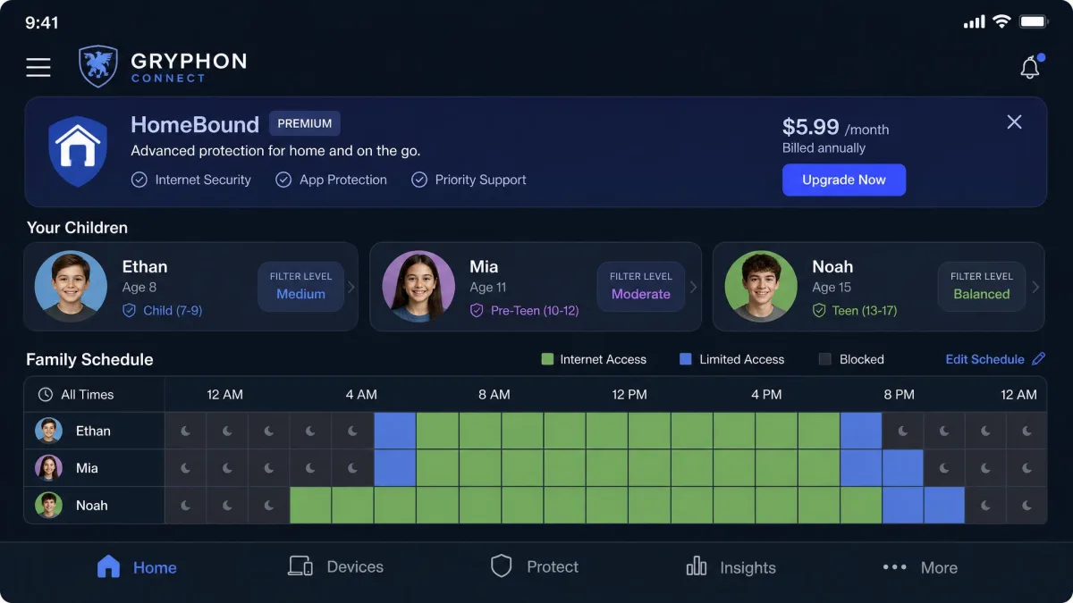The width and height of the screenshot is (1073, 603).
Task: Click the App Protection check icon
Action: click(x=283, y=180)
